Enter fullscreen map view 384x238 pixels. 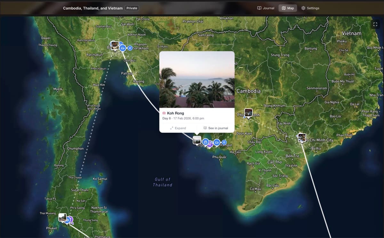(x=375, y=24)
